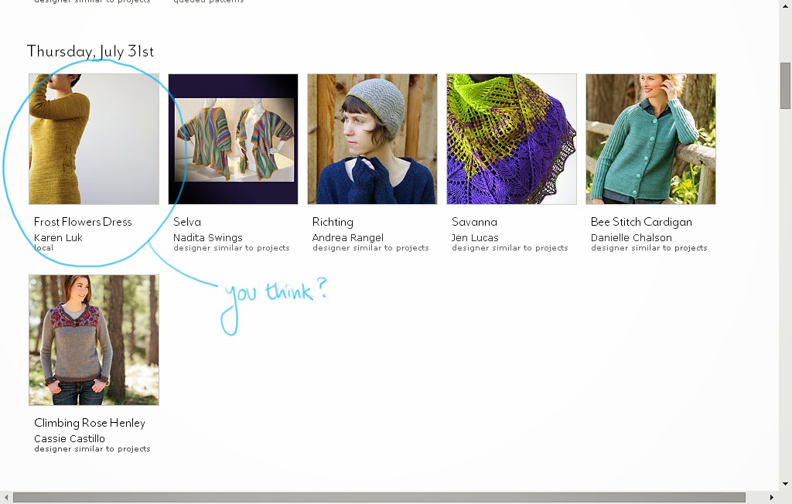Click the vertical scrollbar down arrow
The height and width of the screenshot is (504, 792).
click(x=785, y=484)
